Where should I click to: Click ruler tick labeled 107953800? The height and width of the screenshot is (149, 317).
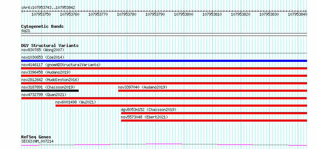pos(184,14)
